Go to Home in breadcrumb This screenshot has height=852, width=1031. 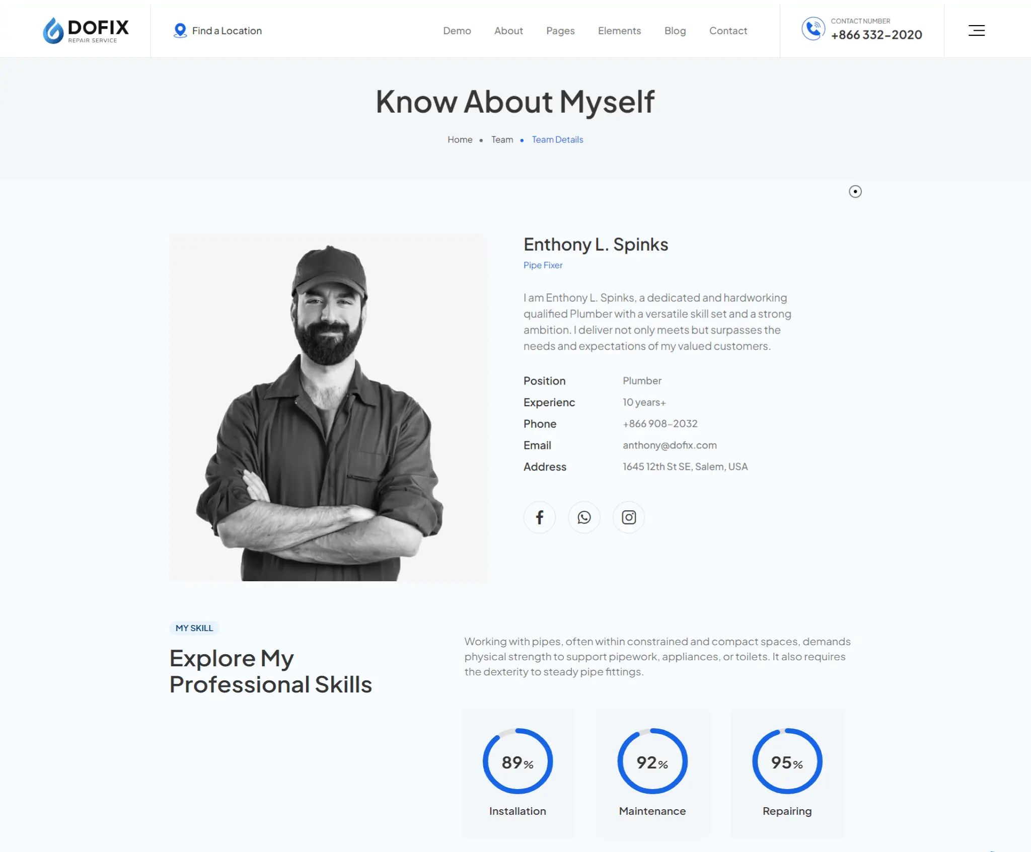point(460,140)
